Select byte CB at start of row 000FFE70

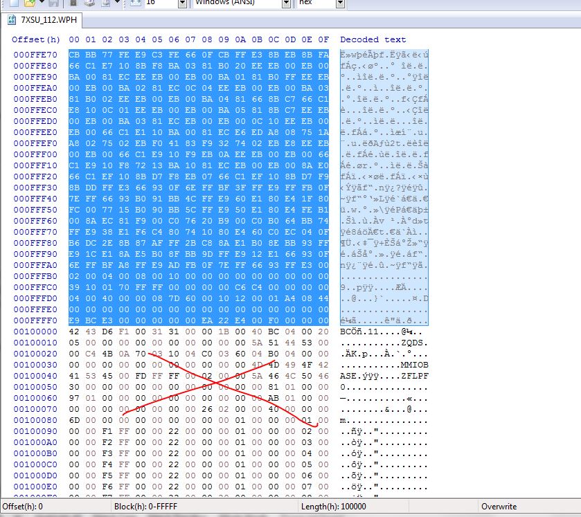(74, 55)
